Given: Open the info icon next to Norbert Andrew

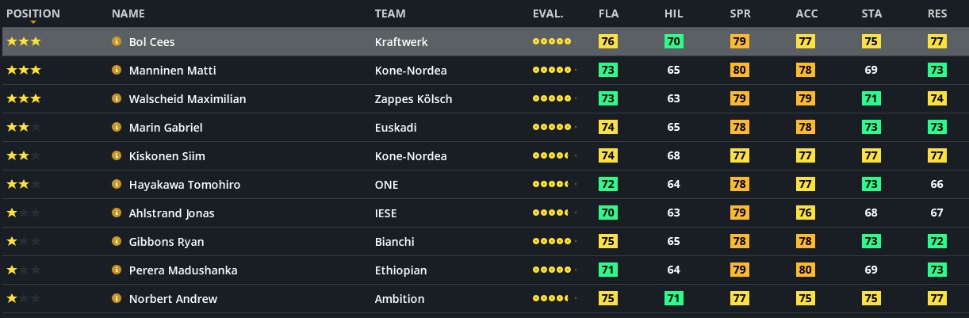Looking at the screenshot, I should [x=117, y=299].
